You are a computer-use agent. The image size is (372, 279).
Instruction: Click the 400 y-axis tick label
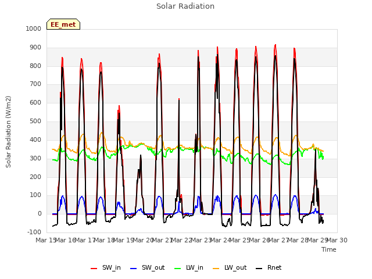35,139
